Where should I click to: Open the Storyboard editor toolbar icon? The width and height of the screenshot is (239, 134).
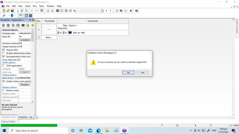coord(58,11)
